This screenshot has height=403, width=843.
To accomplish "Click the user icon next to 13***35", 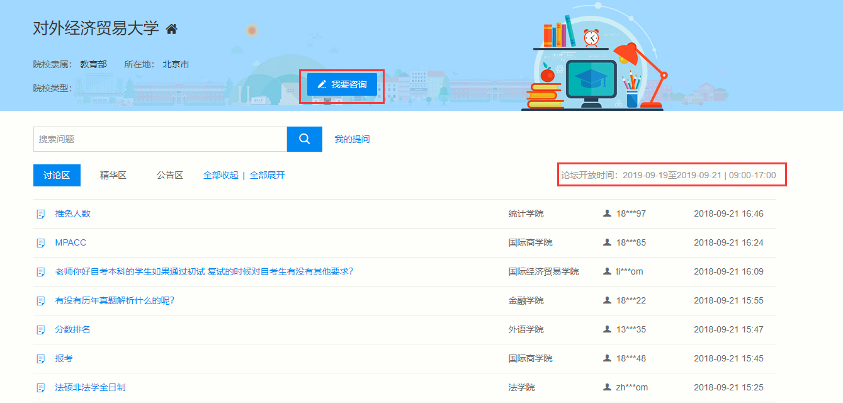I will [x=607, y=329].
